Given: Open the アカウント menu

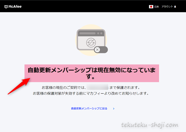Looking at the screenshot, I should pyautogui.click(x=167, y=7).
